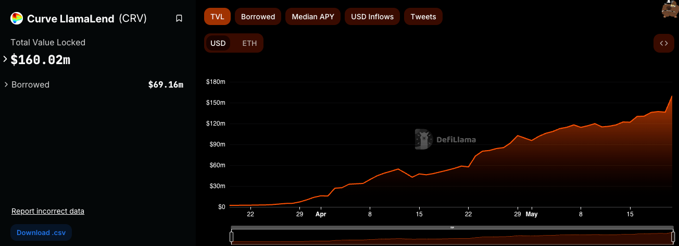This screenshot has width=679, height=246.
Task: Toggle the Borrowed chart metric
Action: click(x=258, y=17)
